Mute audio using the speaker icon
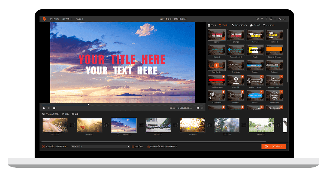This screenshot has width=327, height=177. (x=202, y=108)
